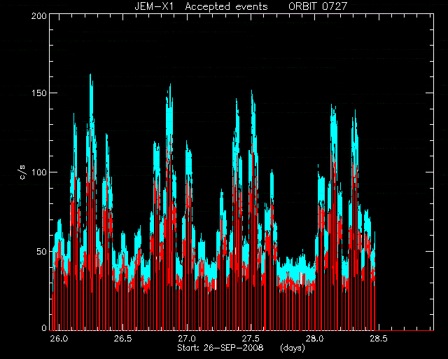This screenshot has height=359, width=448.
Task: Click the 100 y-axis tick label
Action: [39, 172]
